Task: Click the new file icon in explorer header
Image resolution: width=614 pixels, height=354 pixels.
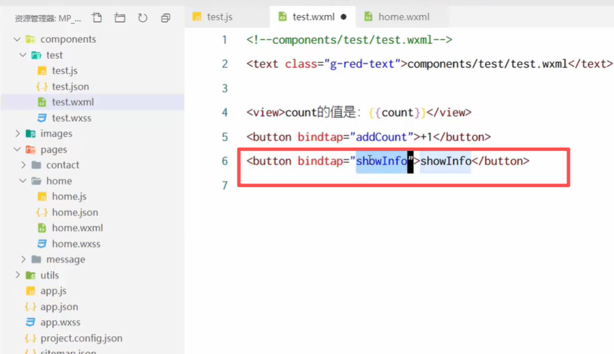Action: [x=97, y=18]
